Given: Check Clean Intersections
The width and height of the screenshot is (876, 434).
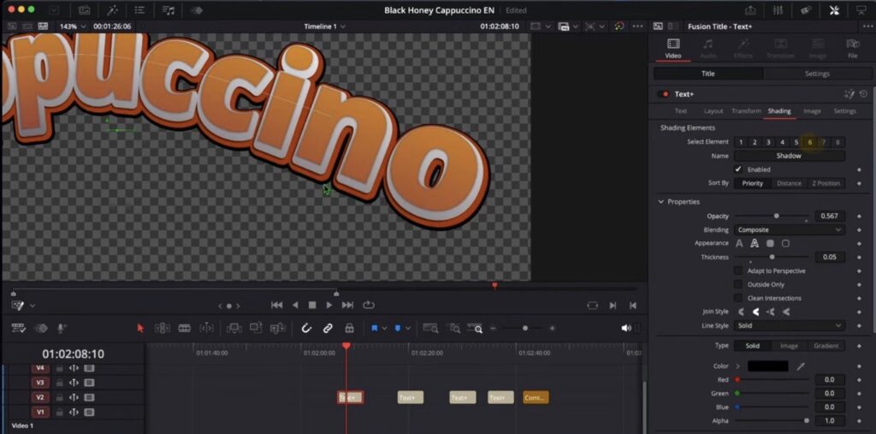Looking at the screenshot, I should (x=738, y=298).
